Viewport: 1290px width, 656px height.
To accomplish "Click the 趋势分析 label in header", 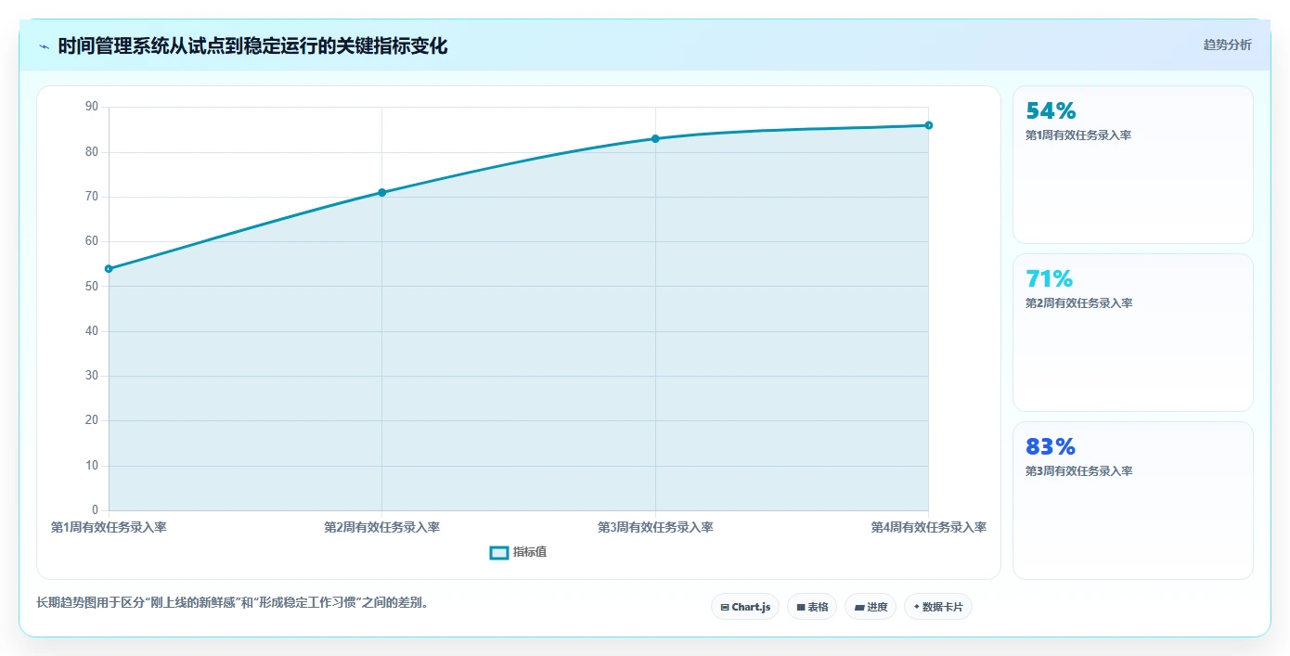I will point(1227,45).
